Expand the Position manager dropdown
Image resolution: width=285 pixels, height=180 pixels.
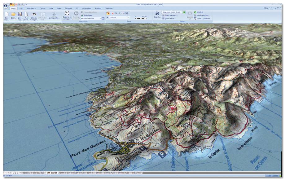(100, 18)
